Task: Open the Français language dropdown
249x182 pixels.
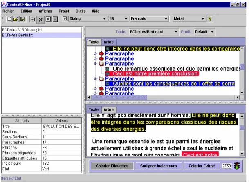Action: coord(149,19)
